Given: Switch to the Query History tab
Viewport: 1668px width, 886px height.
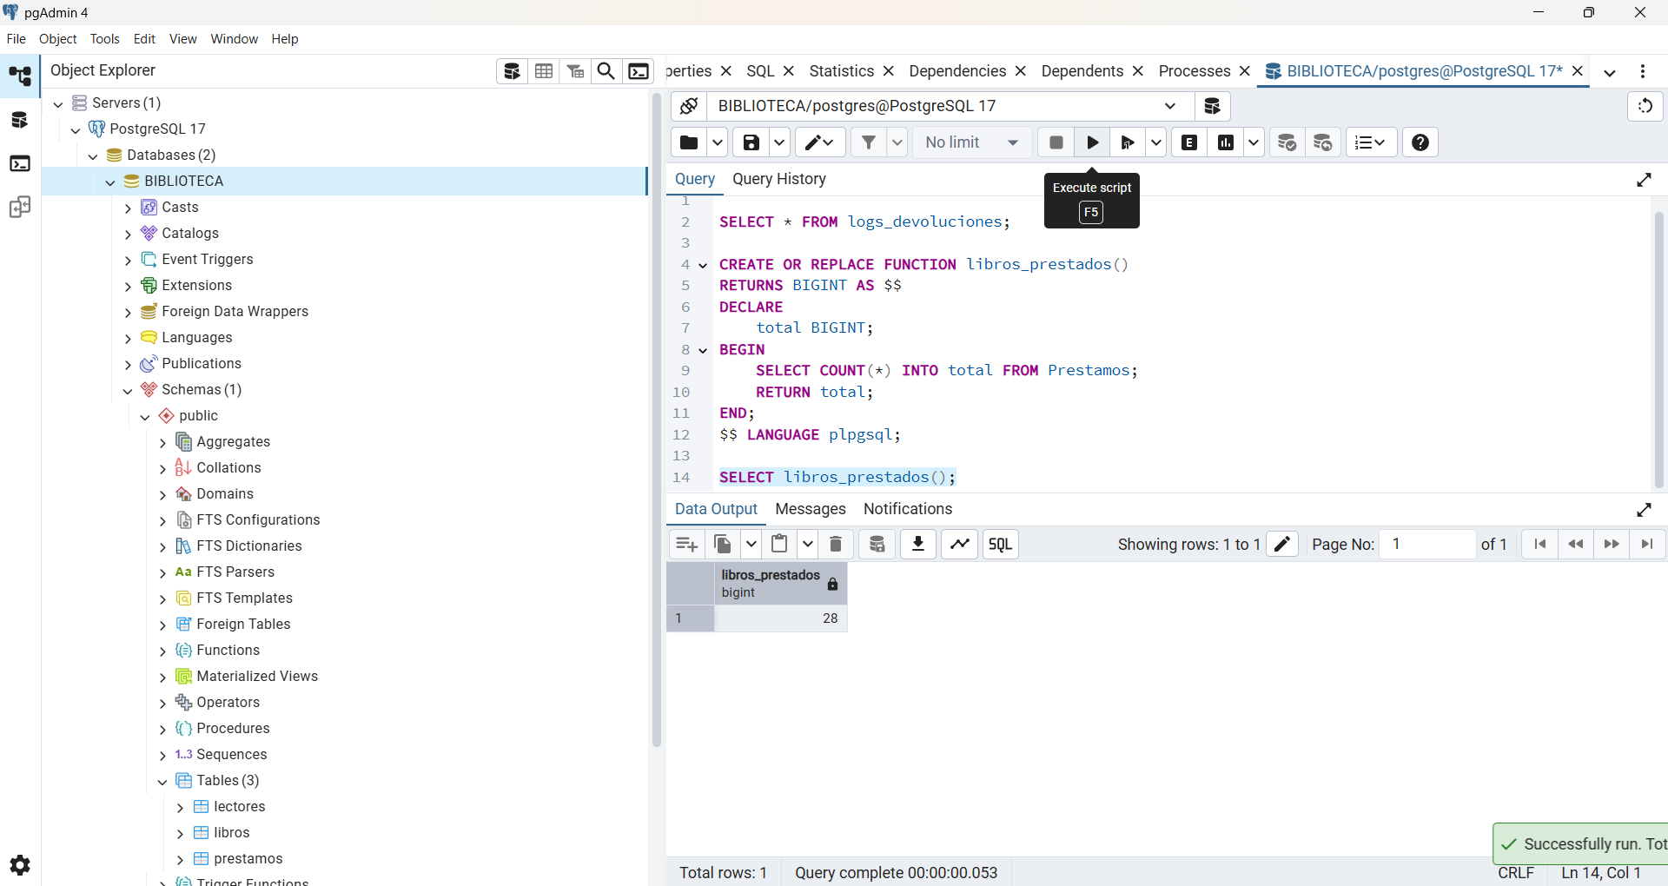Looking at the screenshot, I should click(x=779, y=179).
